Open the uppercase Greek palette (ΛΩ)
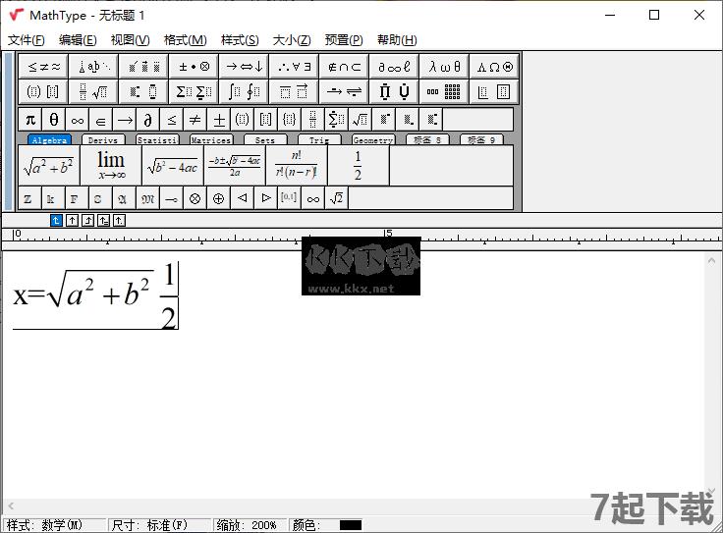Screen dimensions: 723x533 [494, 67]
